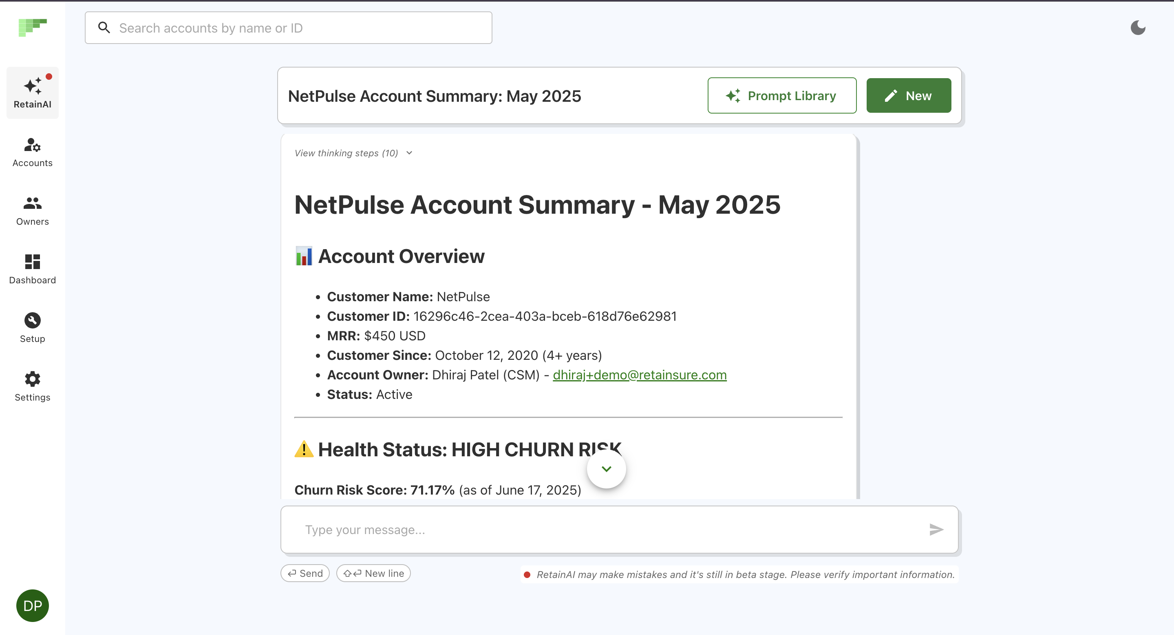Start a New conversation
Screen dimensions: 1174x635
908,96
